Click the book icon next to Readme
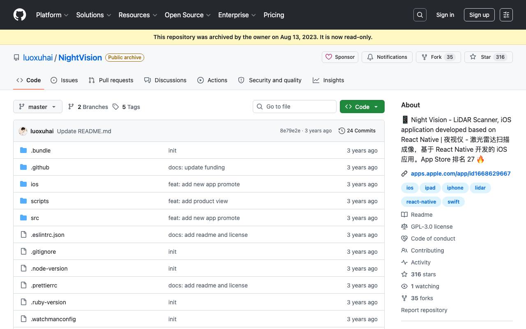Viewport: 526px width, 329px height. (404, 215)
